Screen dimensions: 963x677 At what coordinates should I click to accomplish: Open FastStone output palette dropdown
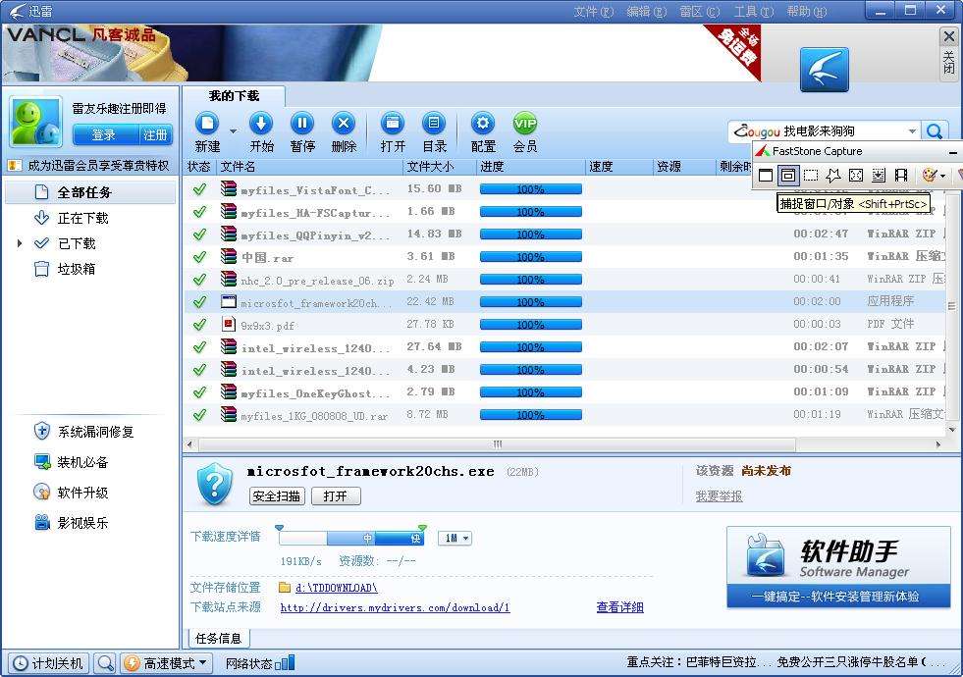[x=942, y=177]
